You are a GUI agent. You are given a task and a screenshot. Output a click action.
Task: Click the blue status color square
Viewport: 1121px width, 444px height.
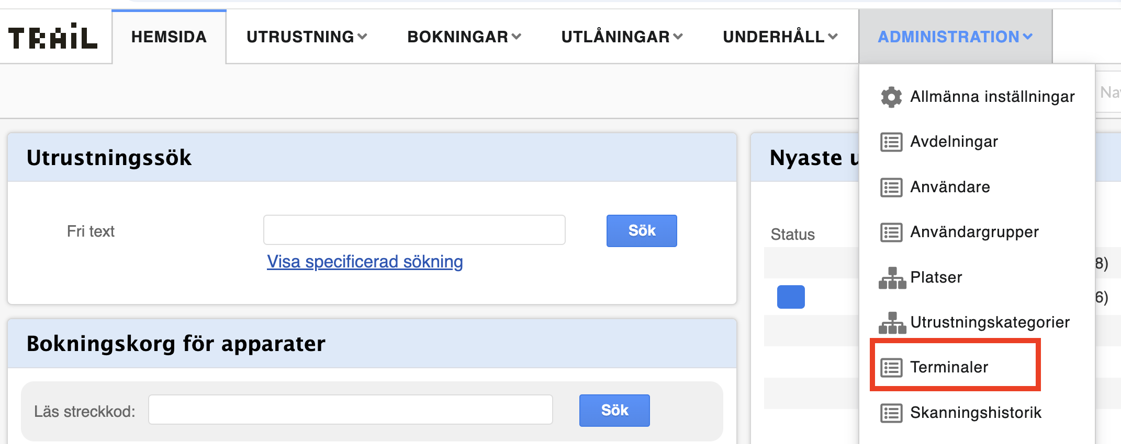tap(791, 297)
